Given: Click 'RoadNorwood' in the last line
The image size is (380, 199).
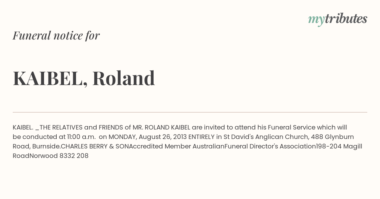Looking at the screenshot, I should click(35, 156).
